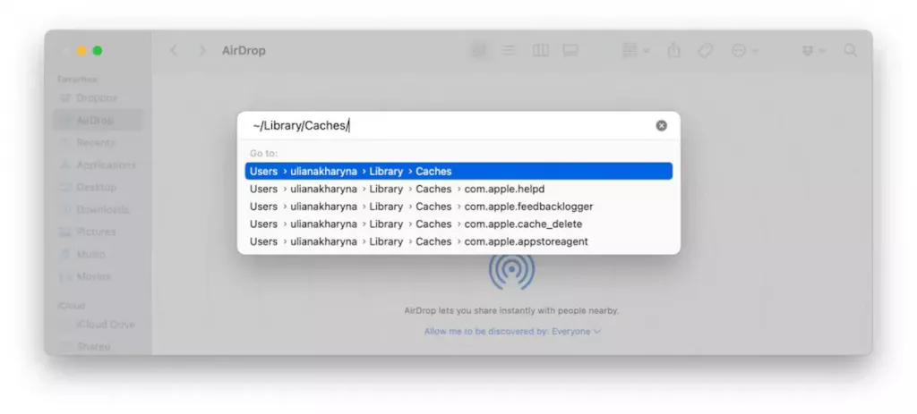Click the AirDrop radar icon
This screenshot has height=414, width=917.
pyautogui.click(x=511, y=272)
